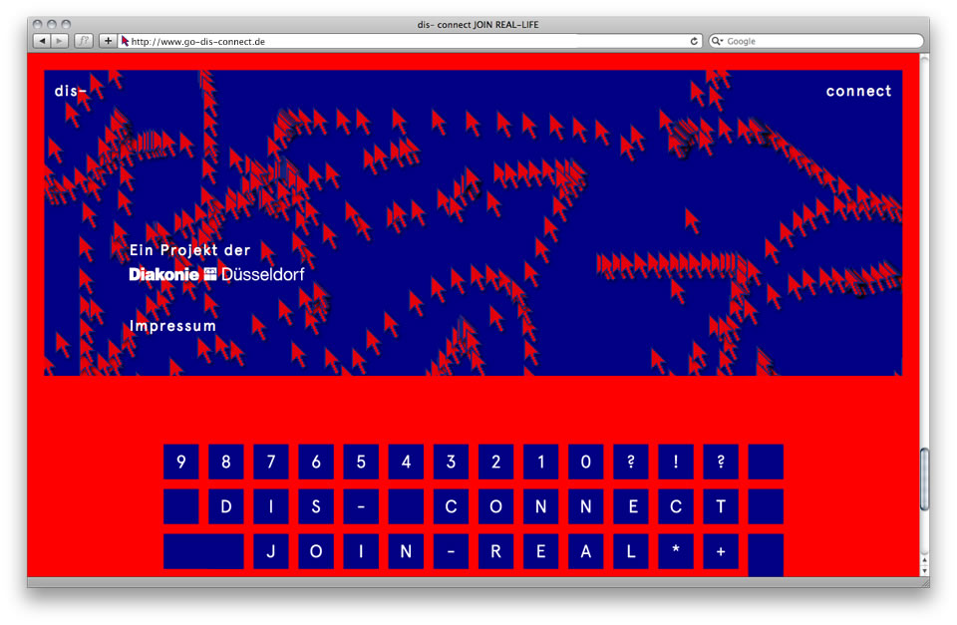Hit the 8 key tile
This screenshot has width=957, height=625.
226,463
